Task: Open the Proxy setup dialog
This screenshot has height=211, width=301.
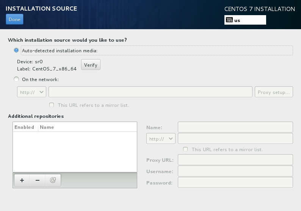Action: pyautogui.click(x=274, y=92)
